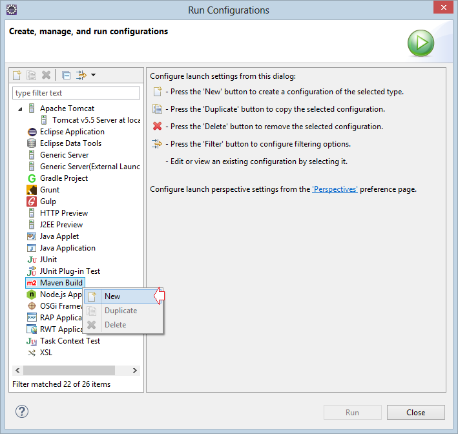Click the Duplicate configuration toolbar icon

pos(31,76)
